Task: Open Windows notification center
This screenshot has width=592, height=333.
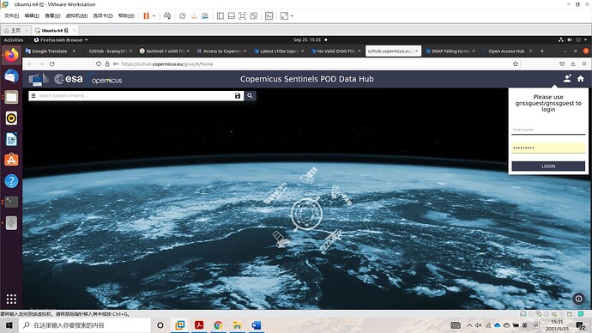Action: tap(580, 325)
